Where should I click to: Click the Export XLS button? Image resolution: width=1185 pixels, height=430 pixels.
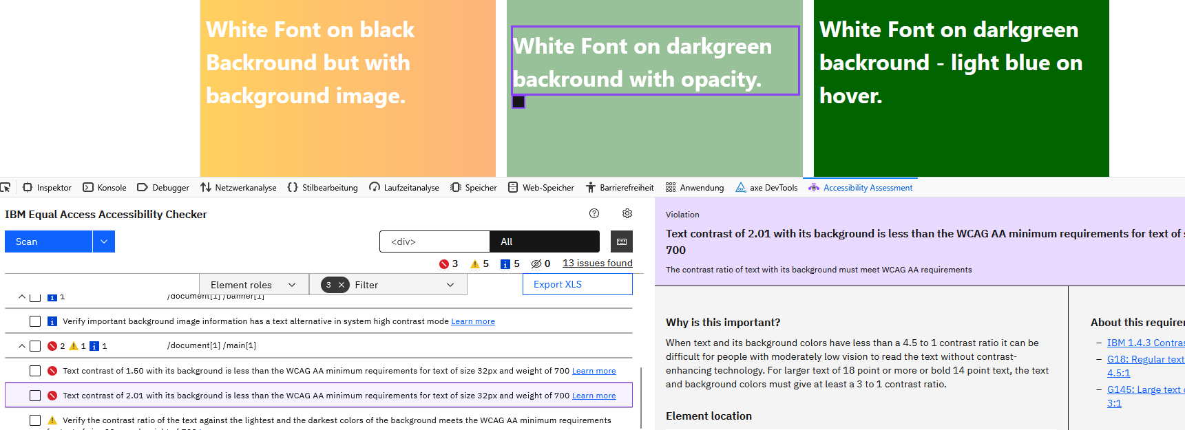click(x=577, y=284)
